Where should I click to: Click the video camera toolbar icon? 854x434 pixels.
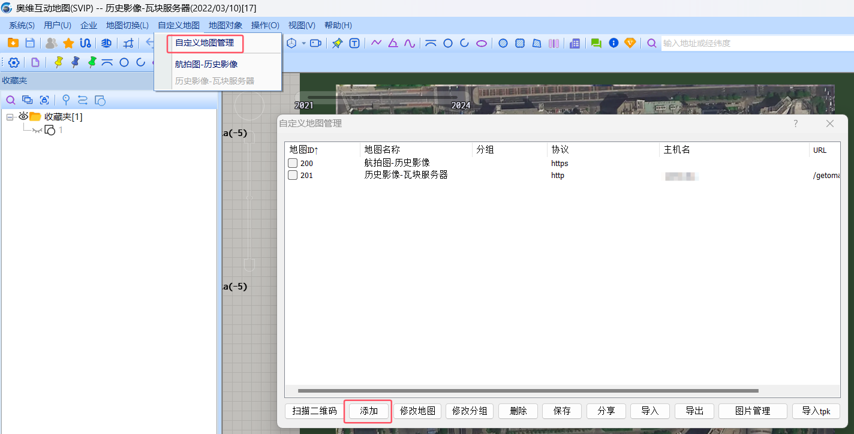point(315,43)
